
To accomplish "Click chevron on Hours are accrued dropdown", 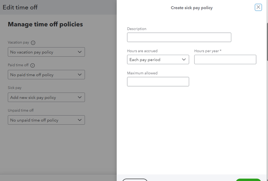I will click(184, 60).
